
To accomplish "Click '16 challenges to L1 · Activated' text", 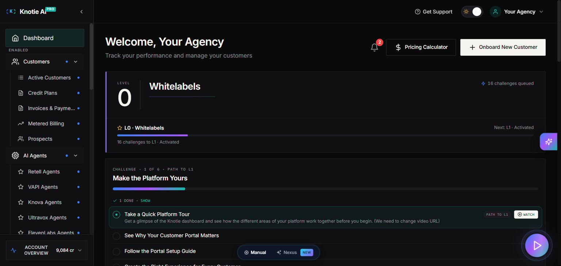I will coord(148,142).
